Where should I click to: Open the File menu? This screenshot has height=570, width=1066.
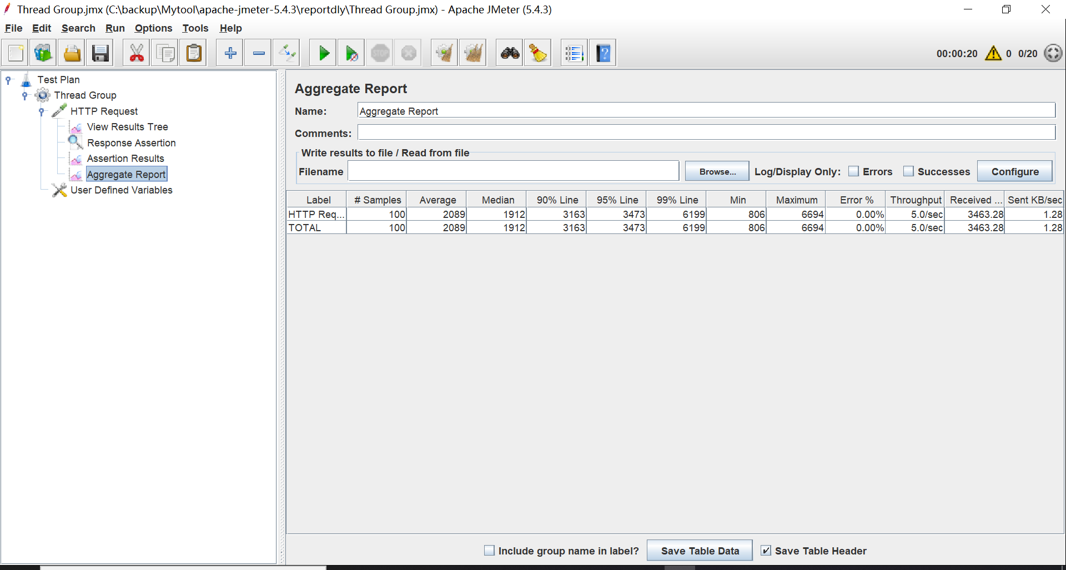[13, 28]
